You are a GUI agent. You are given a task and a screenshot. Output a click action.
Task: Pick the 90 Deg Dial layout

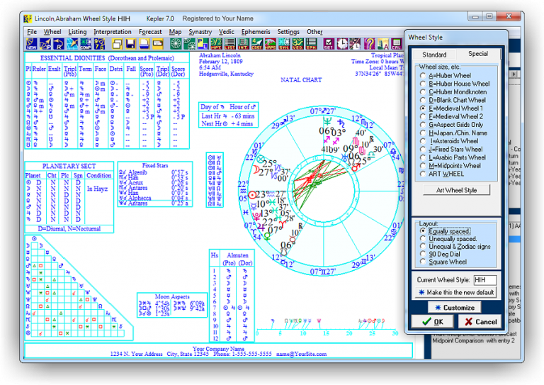[423, 255]
